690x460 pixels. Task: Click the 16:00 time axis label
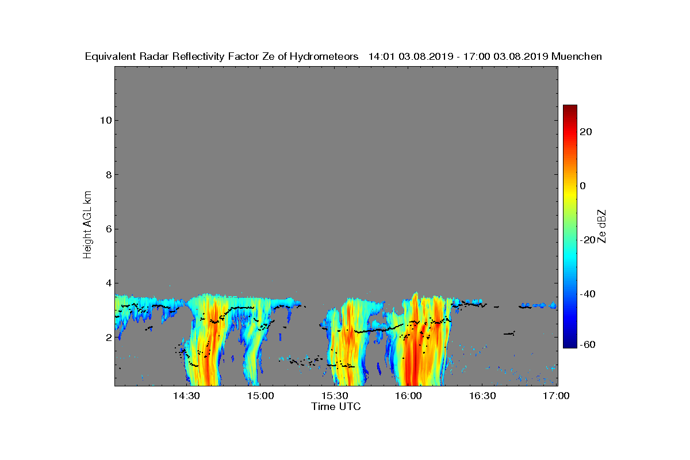point(409,396)
